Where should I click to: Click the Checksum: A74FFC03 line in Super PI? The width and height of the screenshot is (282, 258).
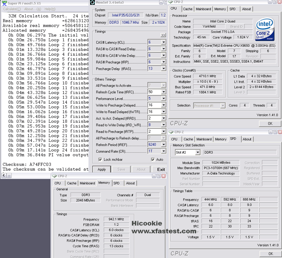click(x=27, y=164)
